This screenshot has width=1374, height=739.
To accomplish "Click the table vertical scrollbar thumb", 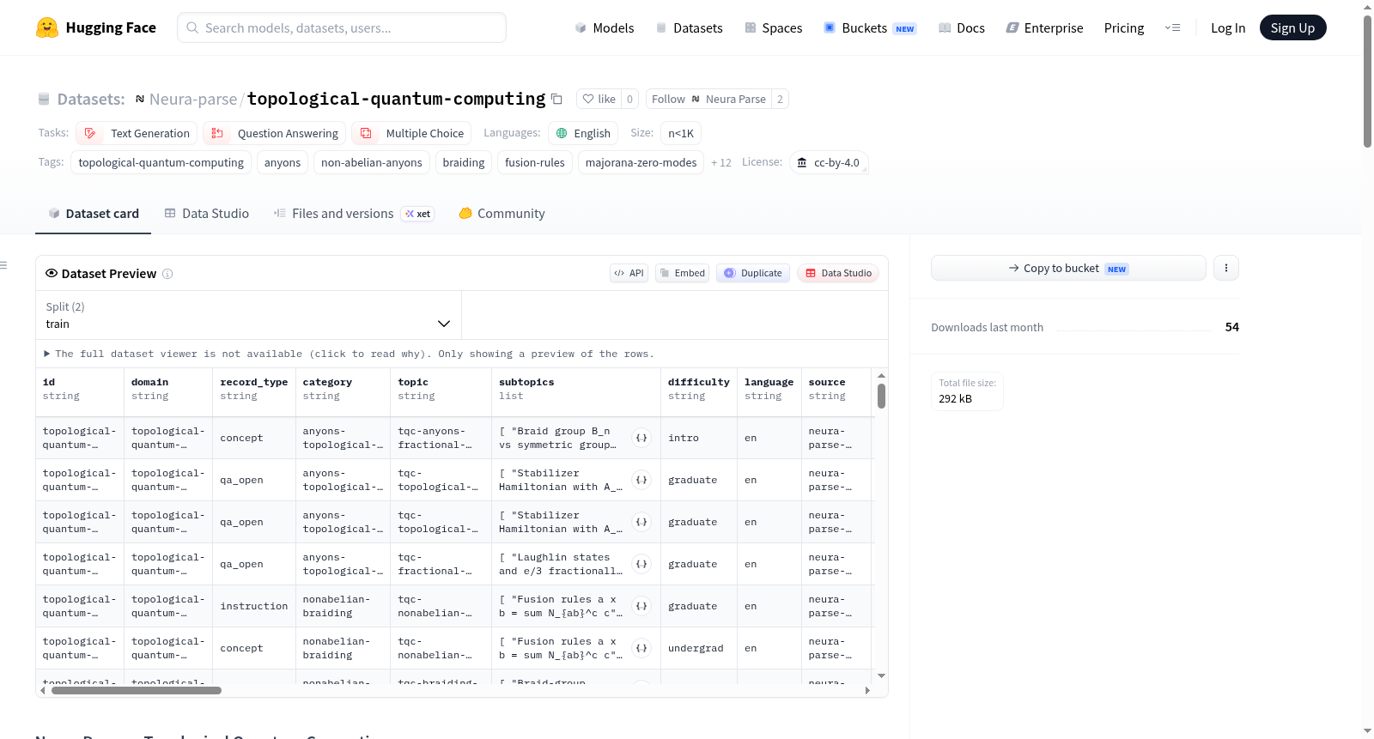I will coord(881,397).
